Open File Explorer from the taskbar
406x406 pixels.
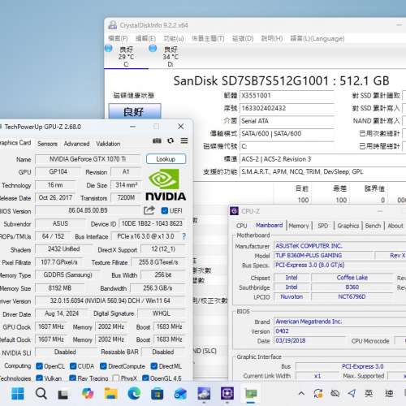tap(111, 394)
